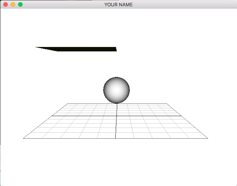Click the shaded sphere in the scene
Screen dimensions: 237x186
click(116, 90)
